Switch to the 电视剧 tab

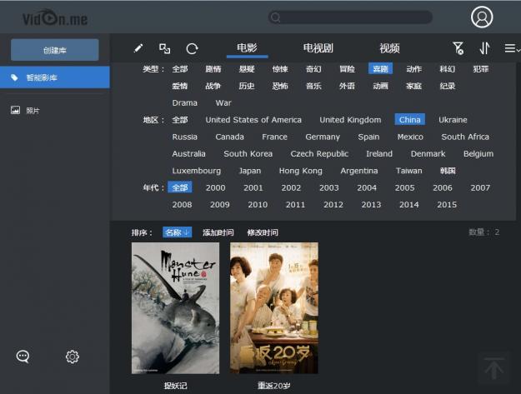[318, 48]
